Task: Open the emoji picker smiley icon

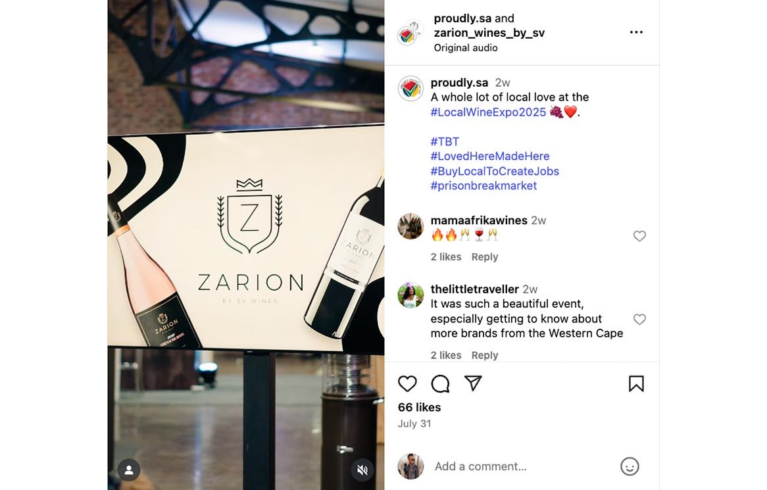Action: point(630,466)
